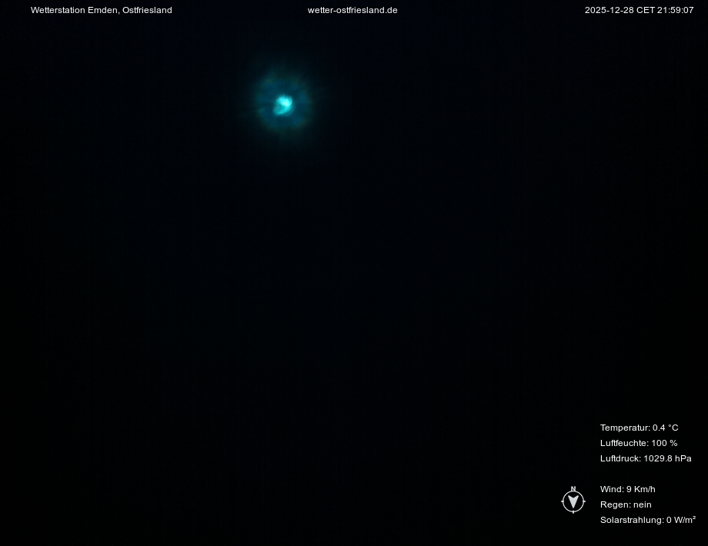
Task: Click the Solarstrahlung label
Action: [x=631, y=520]
